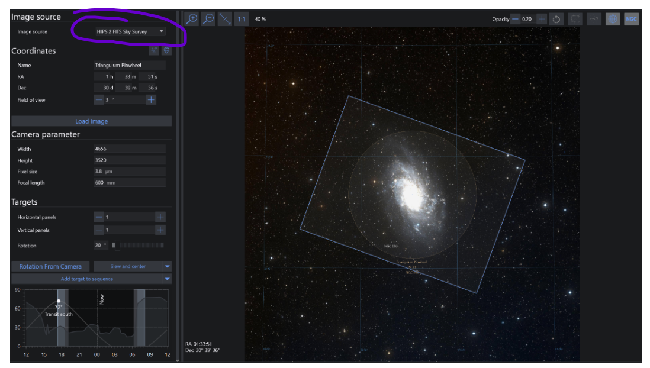Edit camera Width field 4656
650x368 pixels.
pos(129,149)
